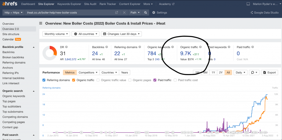
Task: Open the Daily interval dropdown
Action: 240,72
